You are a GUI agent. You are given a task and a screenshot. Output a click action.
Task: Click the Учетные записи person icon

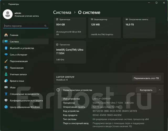[6, 74]
